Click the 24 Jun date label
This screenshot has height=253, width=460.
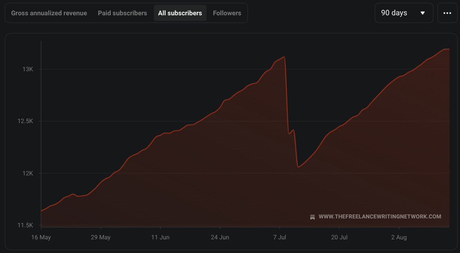point(220,237)
